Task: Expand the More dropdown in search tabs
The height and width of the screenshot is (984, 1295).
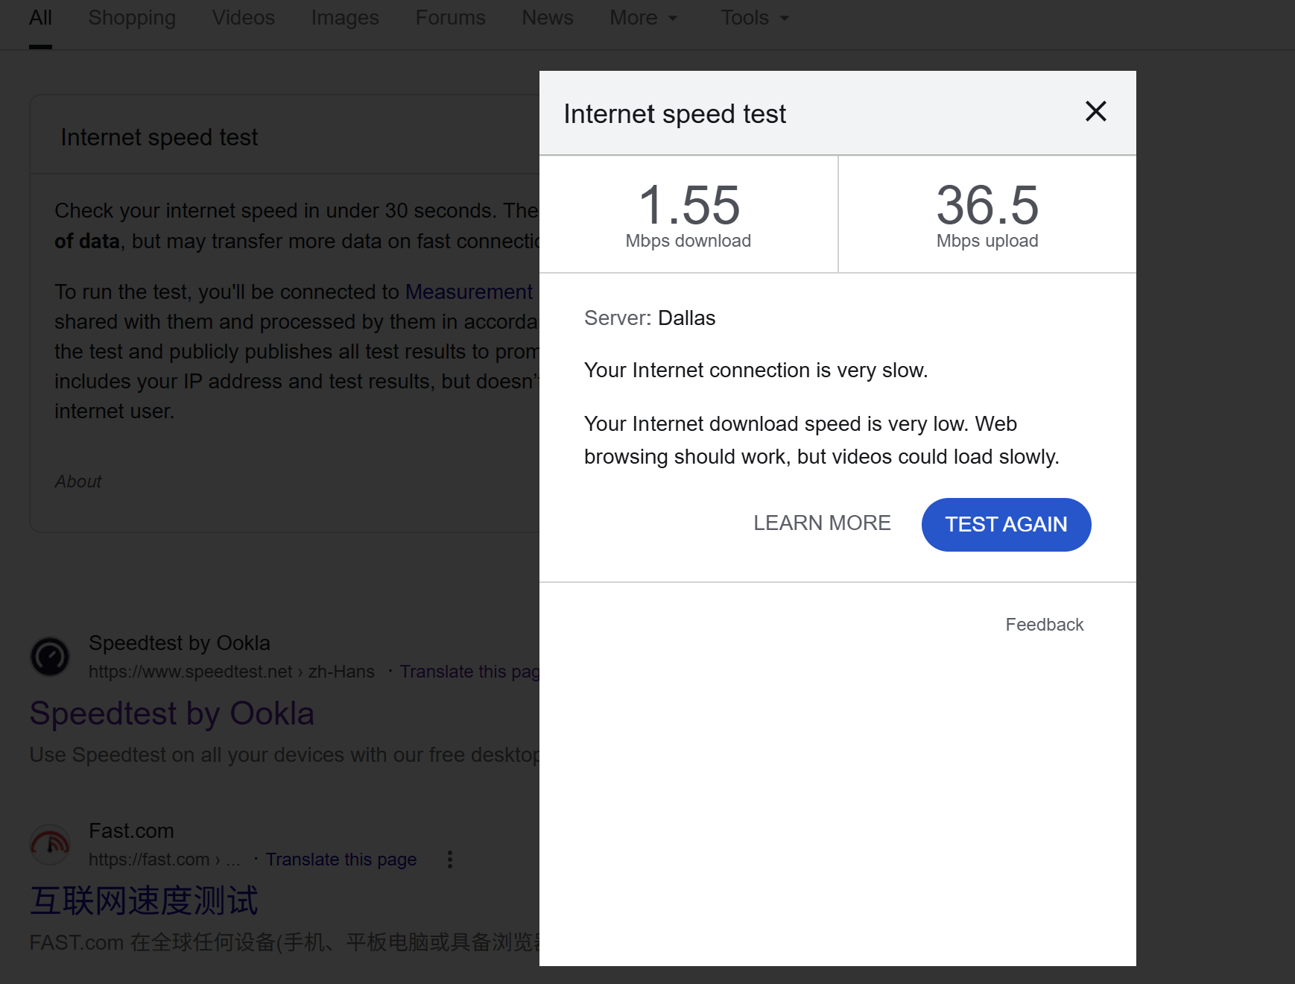Action: pyautogui.click(x=644, y=18)
